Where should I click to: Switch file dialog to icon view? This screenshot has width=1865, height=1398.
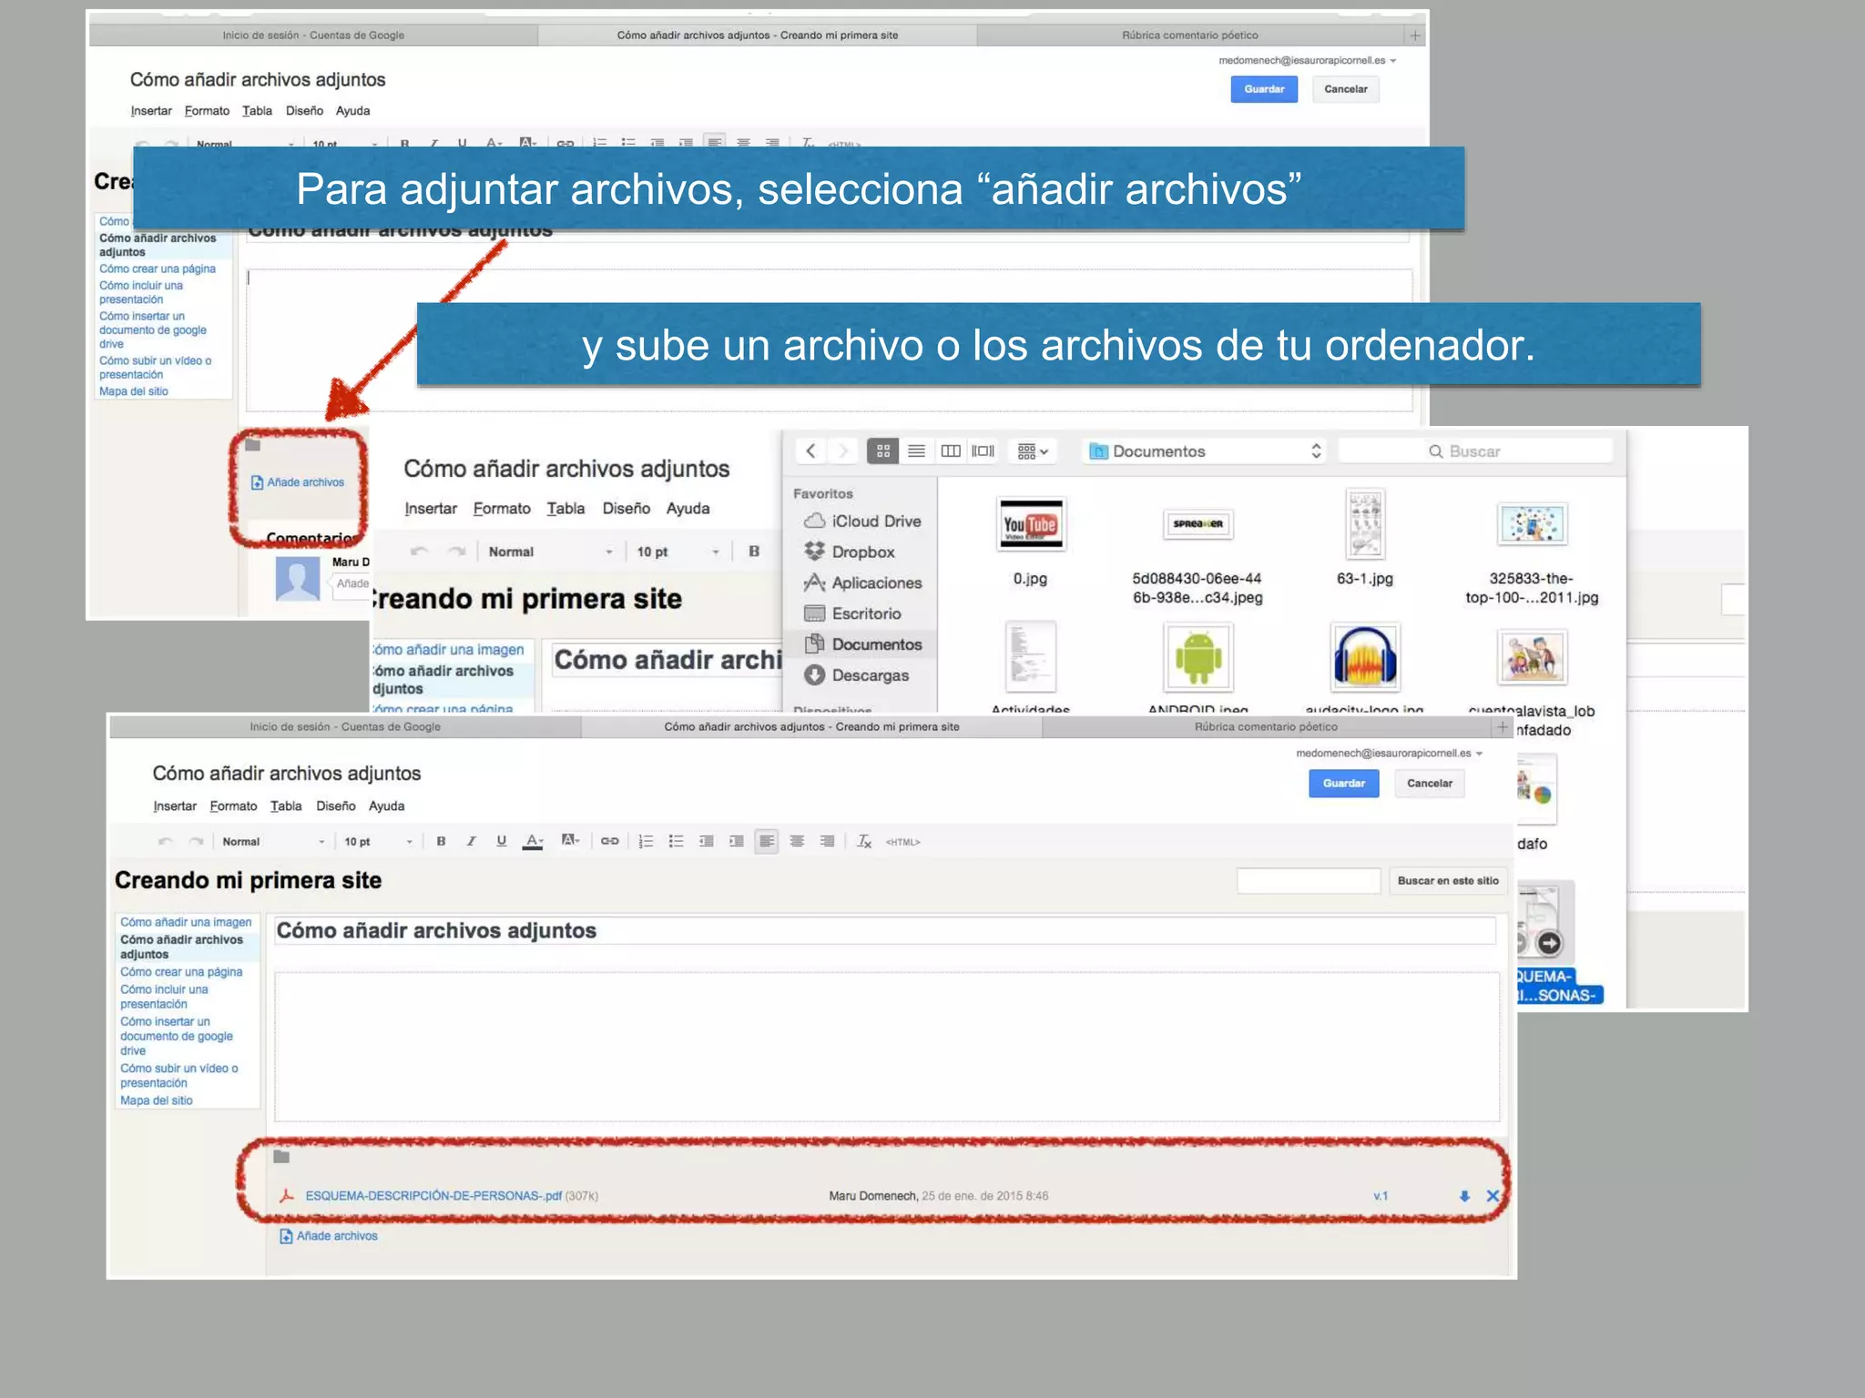coord(882,451)
